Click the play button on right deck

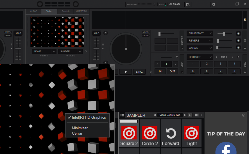pyautogui.click(x=126, y=72)
